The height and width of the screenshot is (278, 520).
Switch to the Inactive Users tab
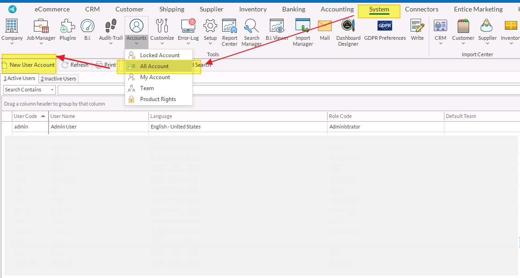coord(58,79)
